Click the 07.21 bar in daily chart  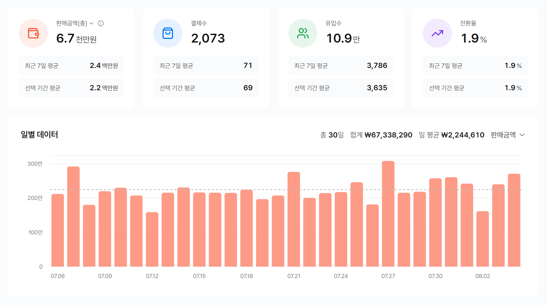[x=294, y=219]
